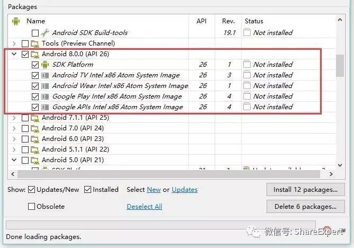Select the SDK Platform row name text
Image resolution: width=354 pixels, height=248 pixels.
tap(73, 65)
